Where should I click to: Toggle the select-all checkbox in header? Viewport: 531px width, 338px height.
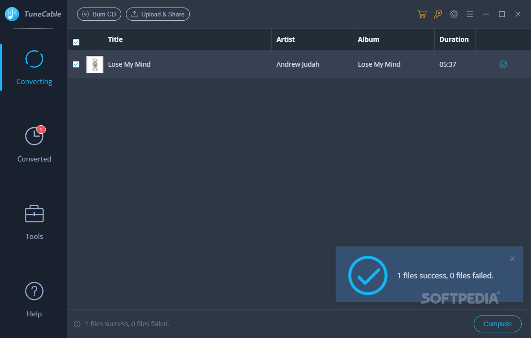coord(76,42)
